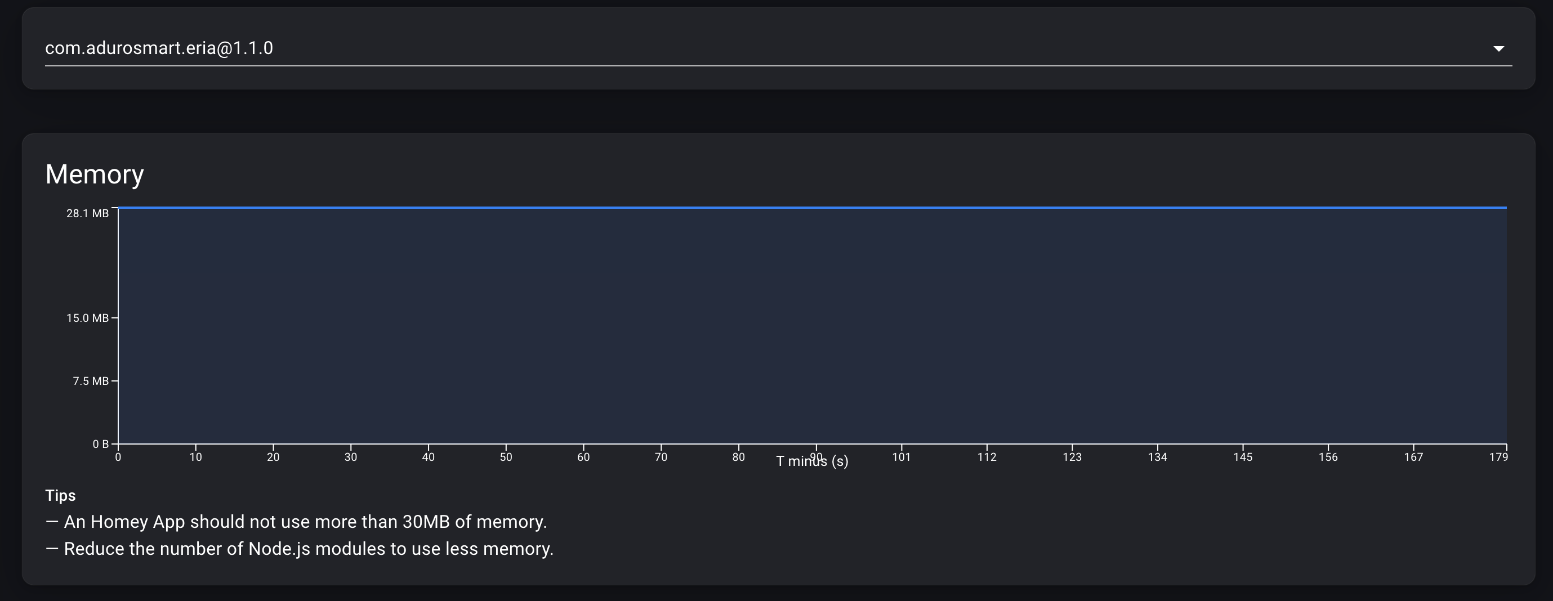Click the 7.5 MB y-axis label

(x=91, y=381)
